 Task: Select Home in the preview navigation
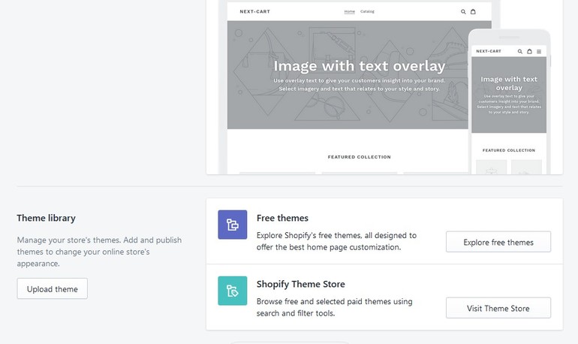click(350, 11)
